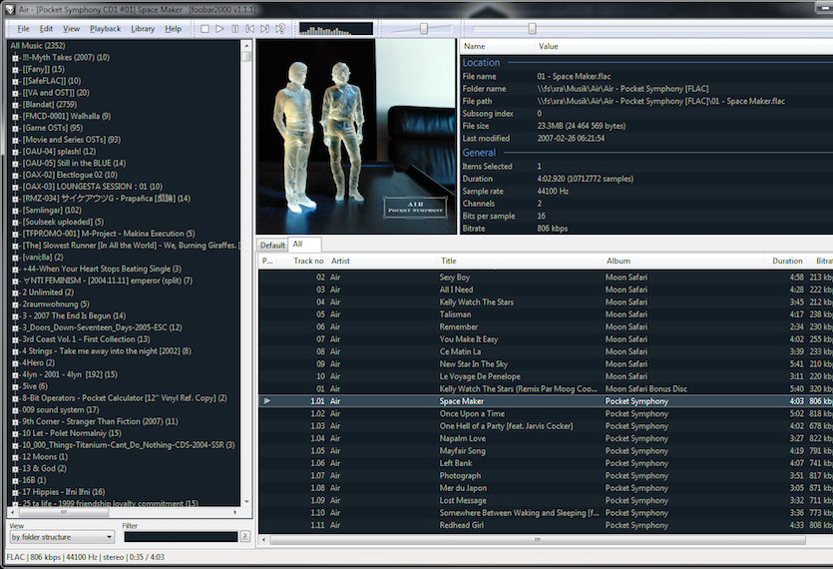Expand the 2raumwohnung (5) node
The width and height of the screenshot is (833, 569).
point(15,304)
